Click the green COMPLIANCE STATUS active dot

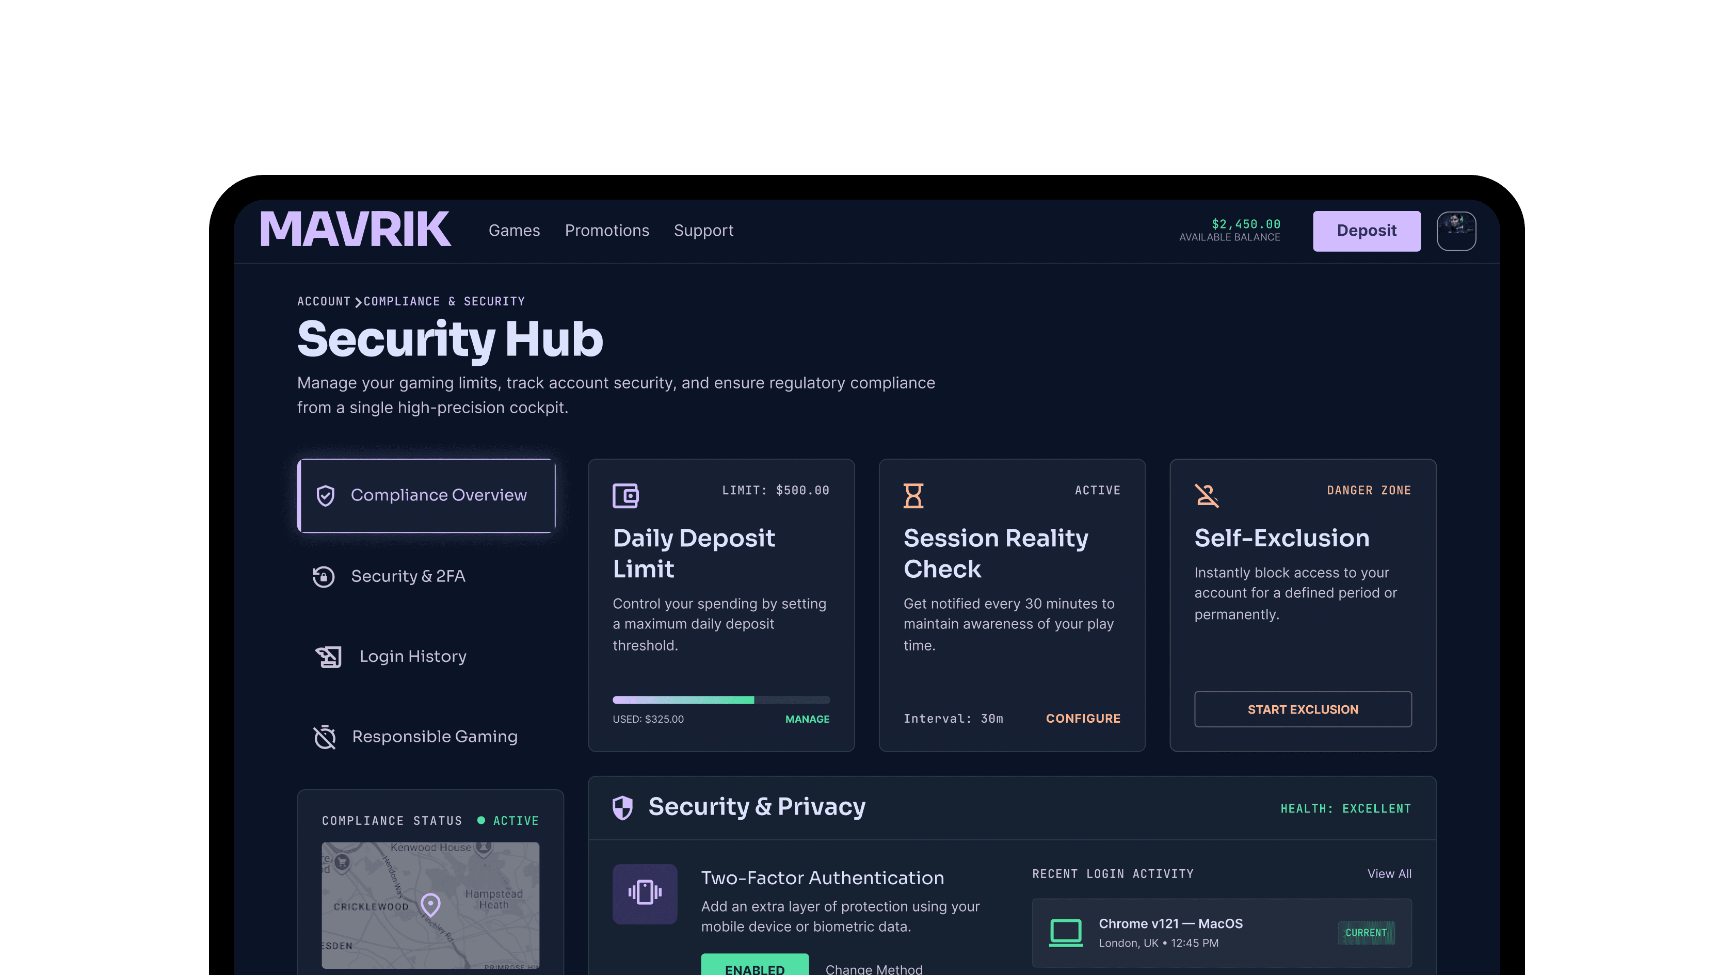coord(480,820)
